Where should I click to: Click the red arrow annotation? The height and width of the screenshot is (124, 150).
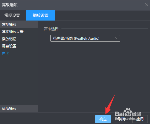point(110,104)
